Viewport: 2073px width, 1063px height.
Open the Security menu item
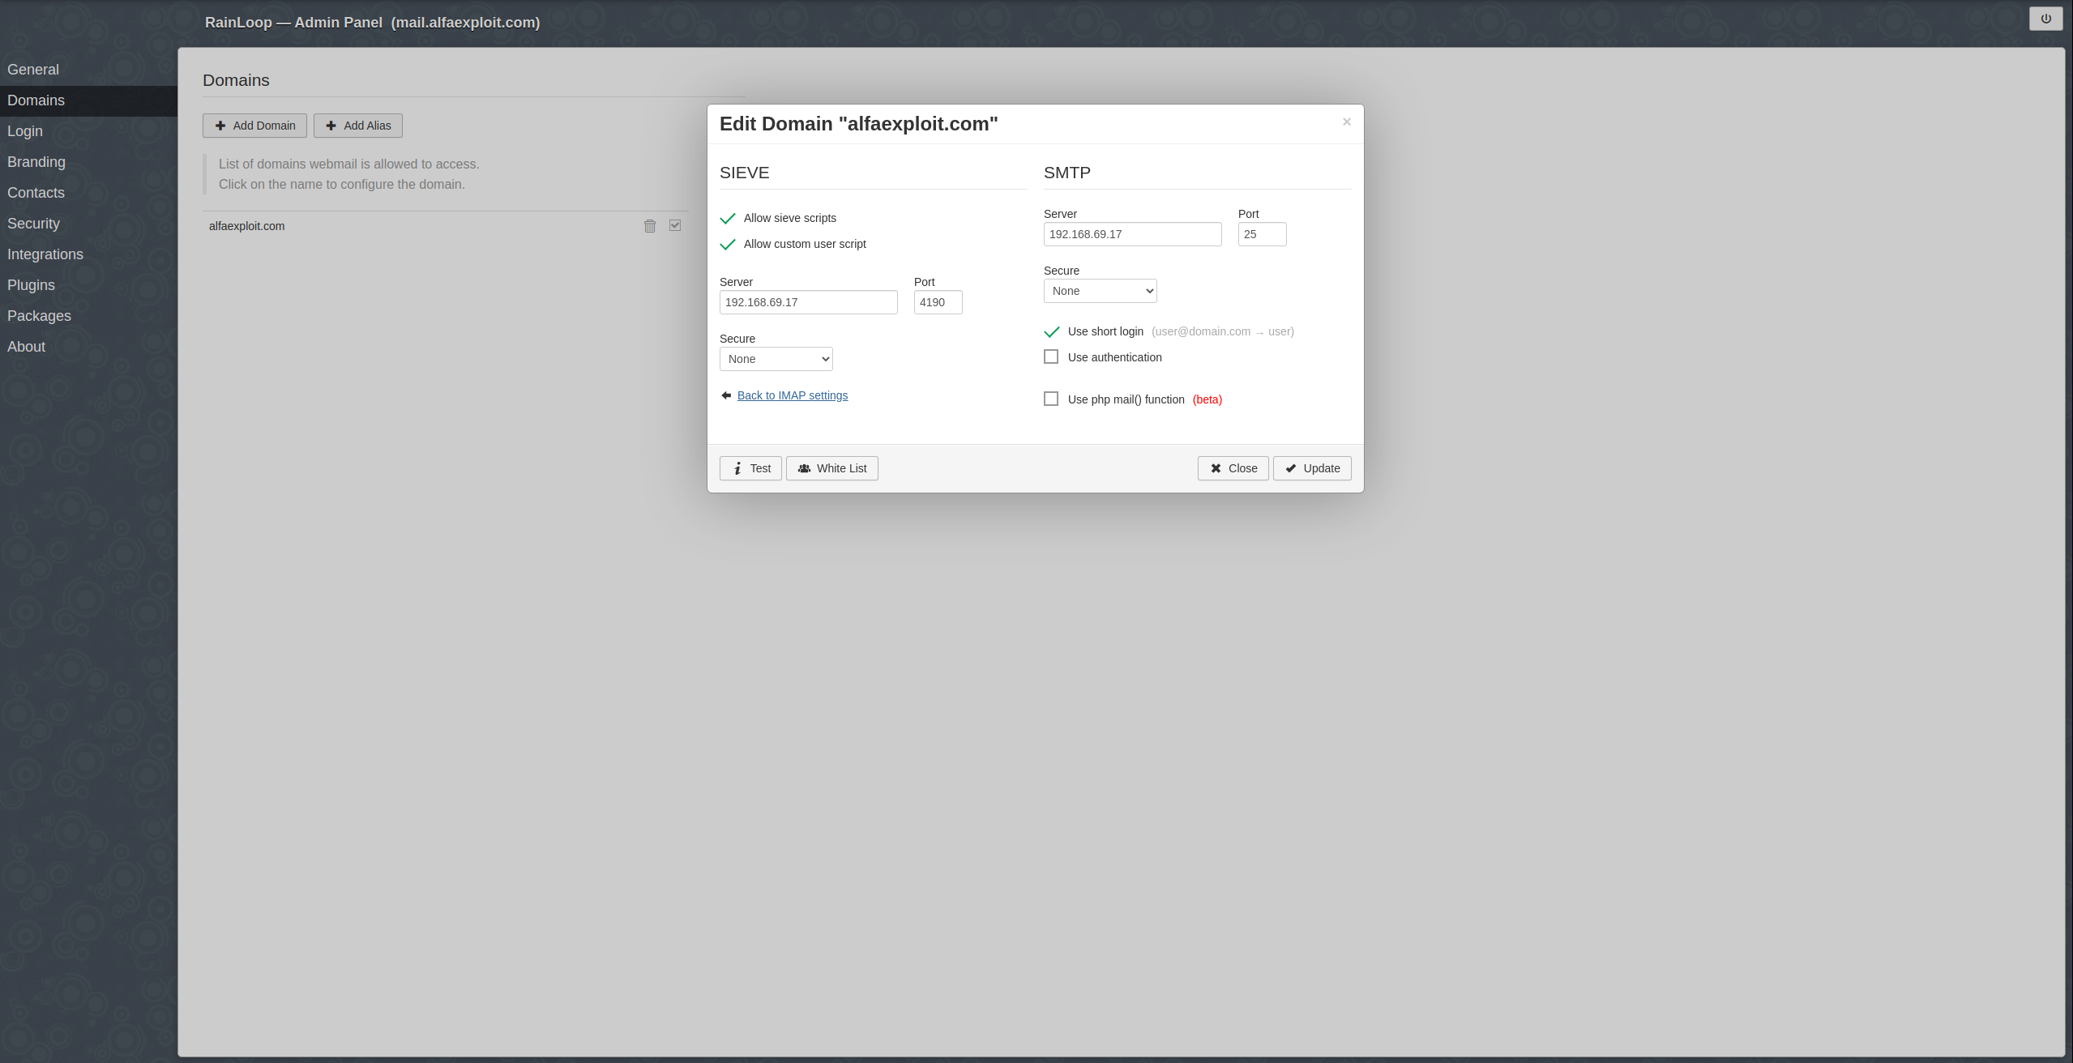[33, 224]
